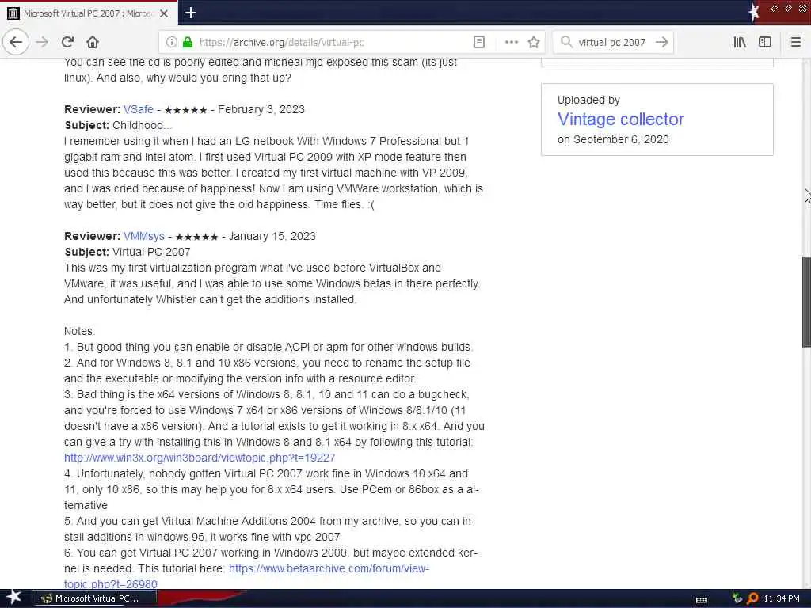
Task: Click the forward navigation arrow
Action: pyautogui.click(x=42, y=43)
